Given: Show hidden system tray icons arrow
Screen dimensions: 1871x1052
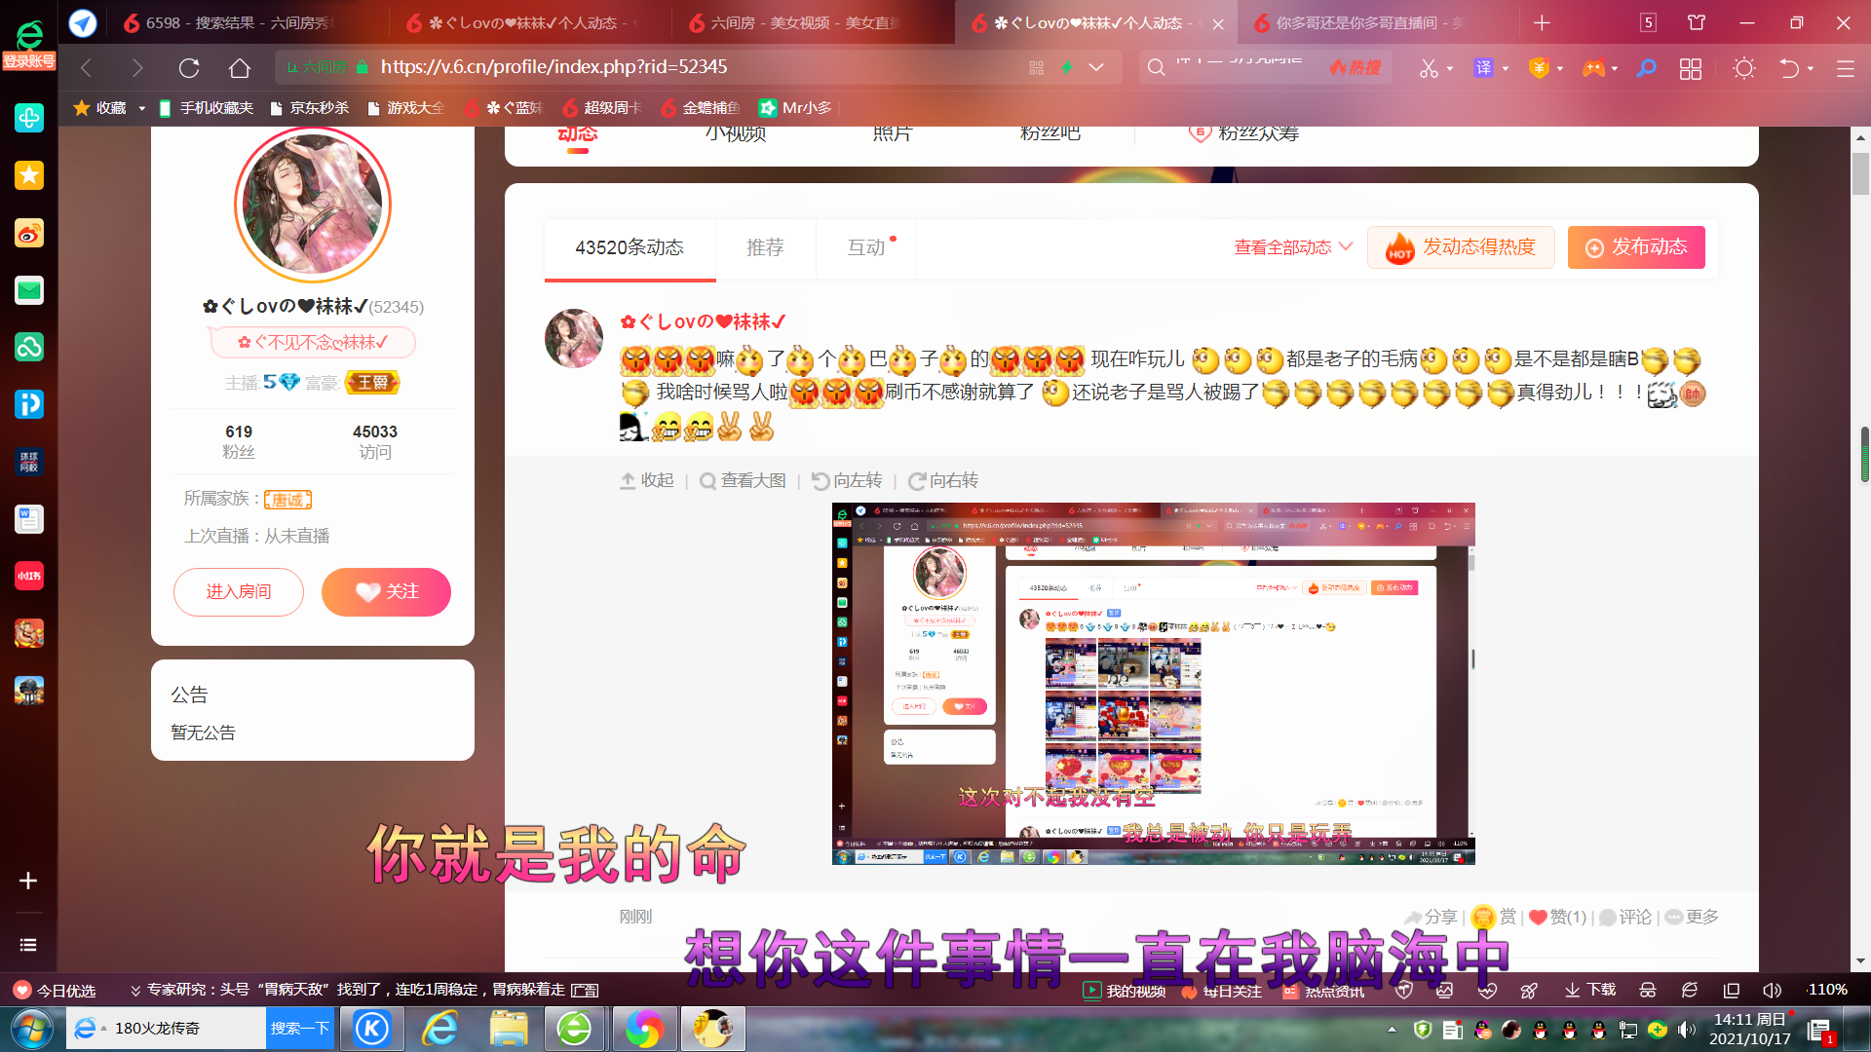Looking at the screenshot, I should [1392, 1029].
